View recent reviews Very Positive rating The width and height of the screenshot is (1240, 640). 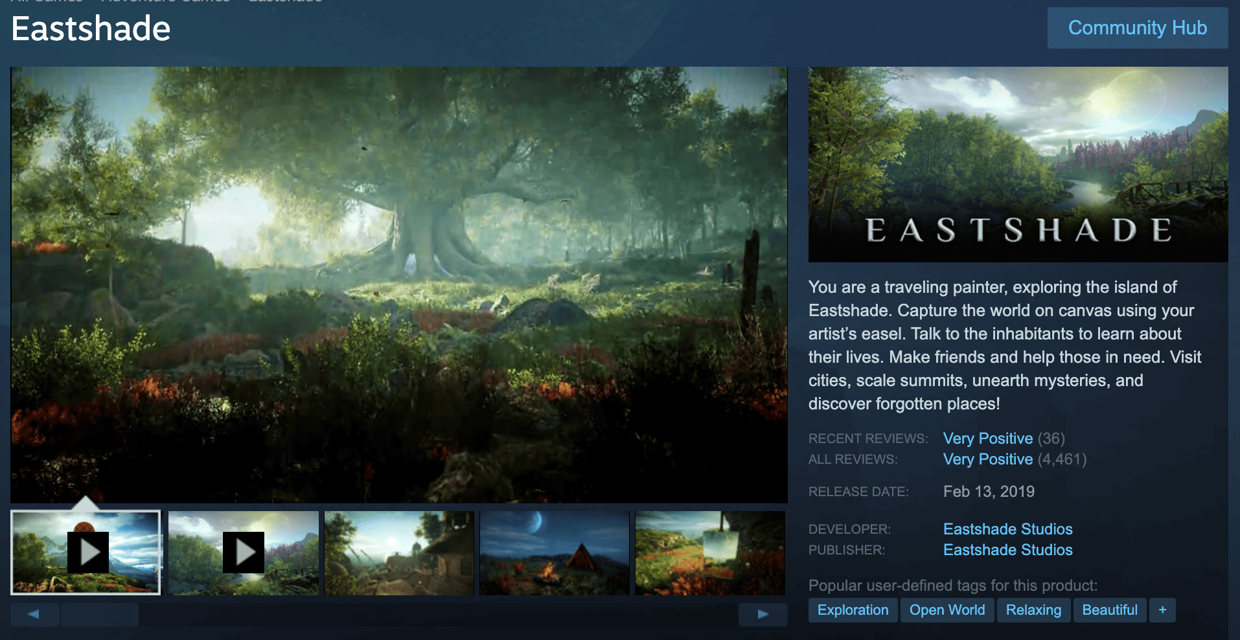click(987, 439)
